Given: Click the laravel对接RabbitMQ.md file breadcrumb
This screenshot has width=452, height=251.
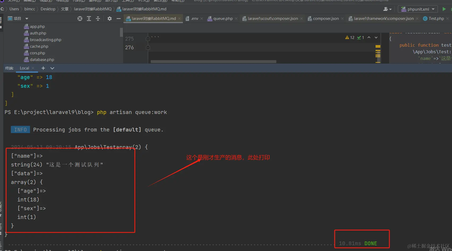Looking at the screenshot, I should 141,9.
